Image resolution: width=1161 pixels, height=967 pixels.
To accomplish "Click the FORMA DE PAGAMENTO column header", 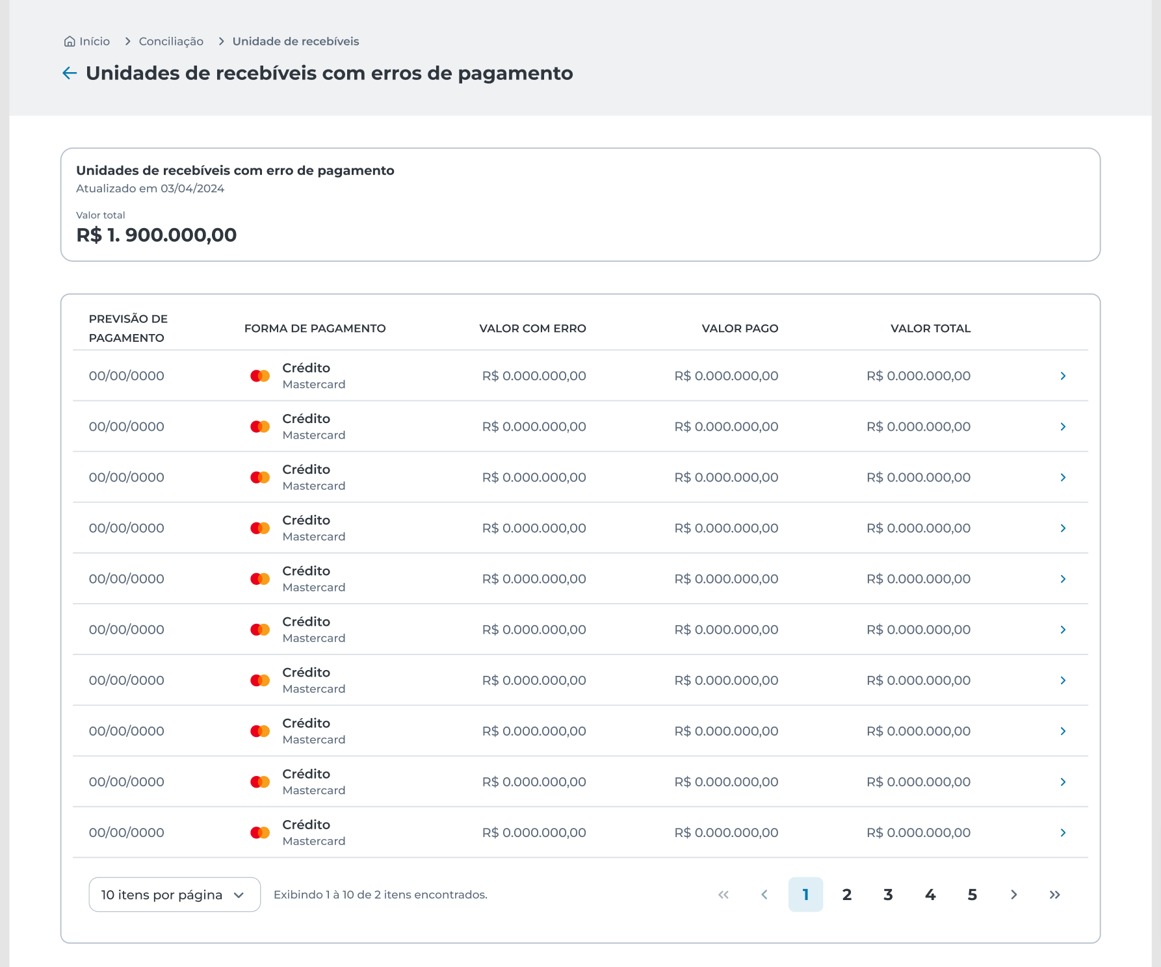I will coord(315,329).
